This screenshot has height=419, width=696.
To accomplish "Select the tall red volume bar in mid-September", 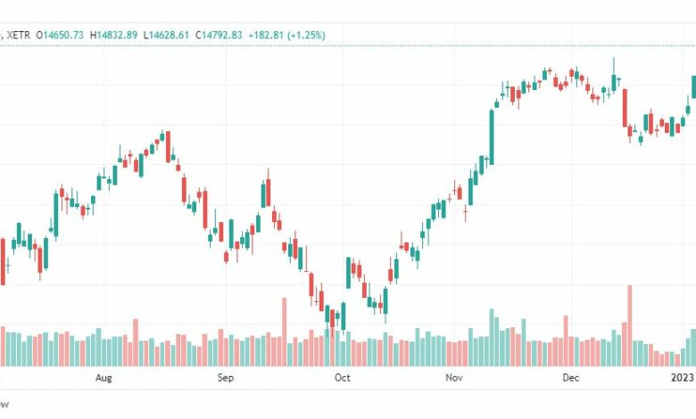I will [284, 333].
